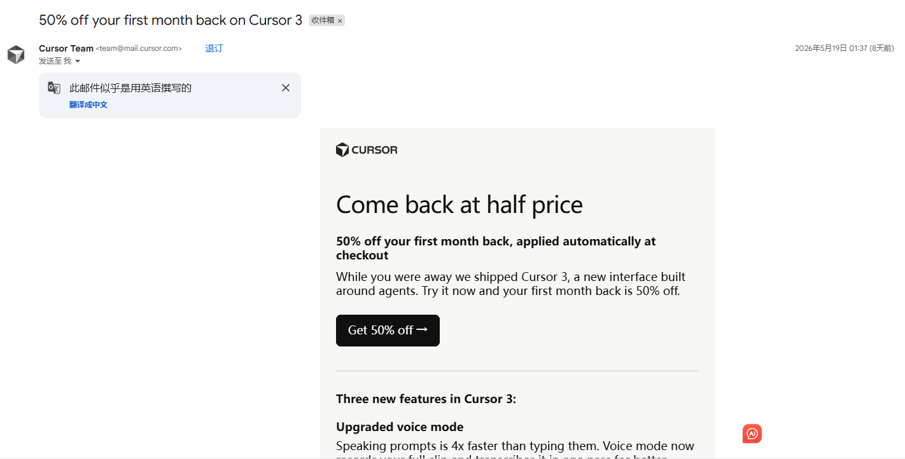Click the Three new features in Cursor 3 heading
Image resolution: width=905 pixels, height=459 pixels.
point(426,399)
